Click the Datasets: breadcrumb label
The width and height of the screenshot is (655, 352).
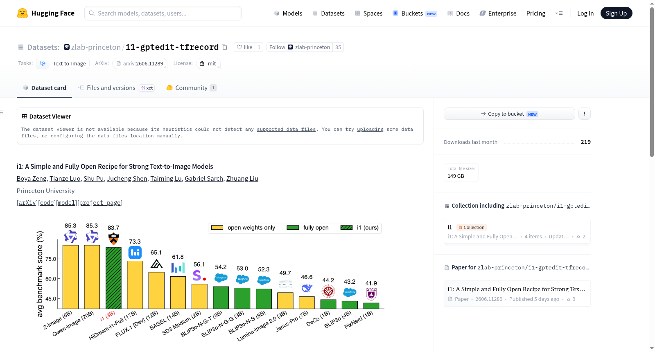coord(43,47)
